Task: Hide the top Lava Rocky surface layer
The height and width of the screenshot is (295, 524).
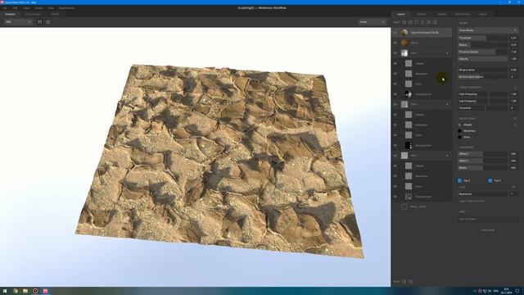Action: pyautogui.click(x=395, y=33)
